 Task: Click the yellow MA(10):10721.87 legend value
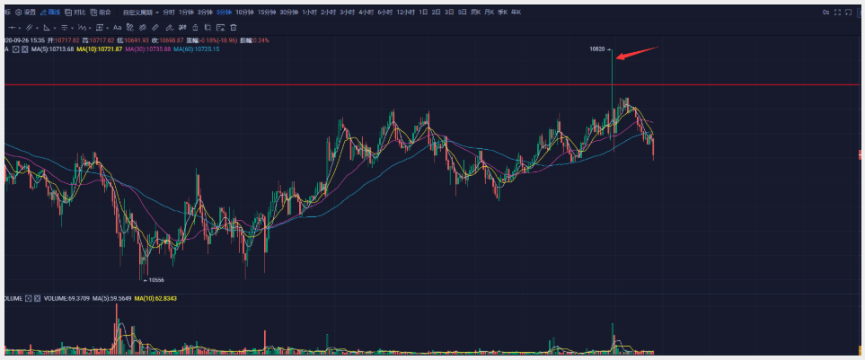[100, 49]
